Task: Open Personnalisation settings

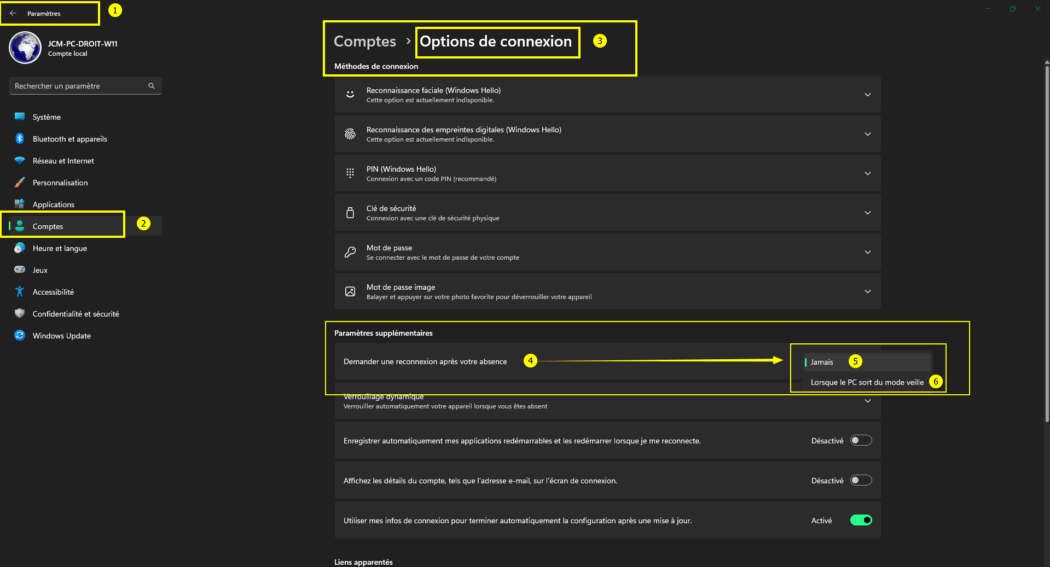Action: 85,183
